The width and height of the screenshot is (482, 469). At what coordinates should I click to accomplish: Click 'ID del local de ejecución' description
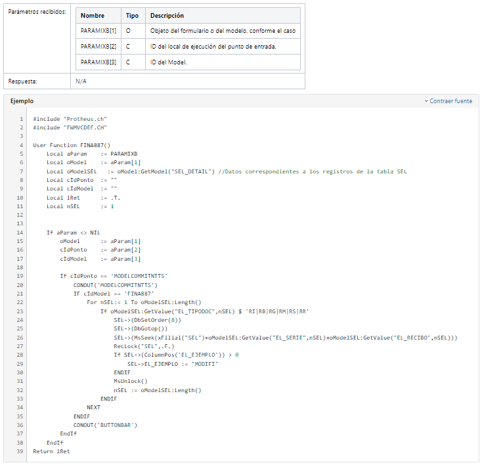tap(223, 47)
